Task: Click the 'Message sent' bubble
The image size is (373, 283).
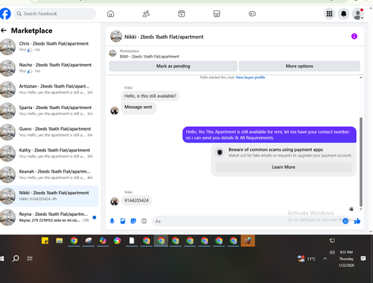Action: [138, 108]
